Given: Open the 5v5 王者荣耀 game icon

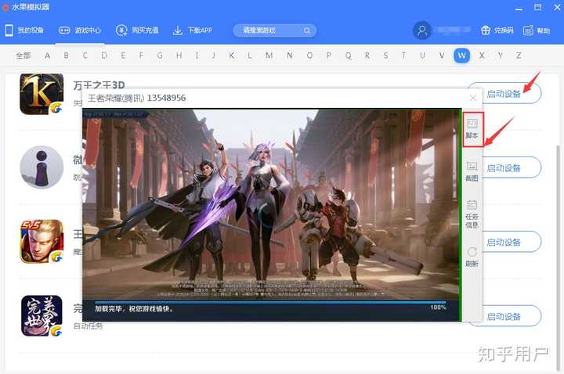Looking at the screenshot, I should point(42,242).
